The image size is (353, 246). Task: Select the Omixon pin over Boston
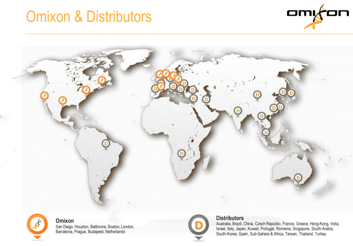click(102, 80)
